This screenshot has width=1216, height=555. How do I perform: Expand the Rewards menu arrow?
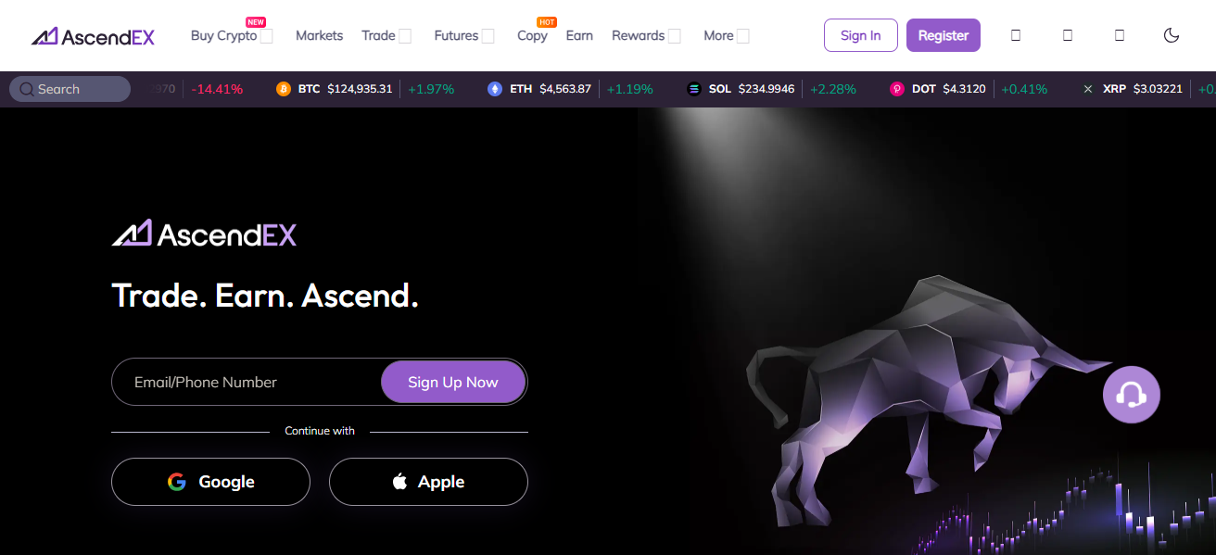675,36
